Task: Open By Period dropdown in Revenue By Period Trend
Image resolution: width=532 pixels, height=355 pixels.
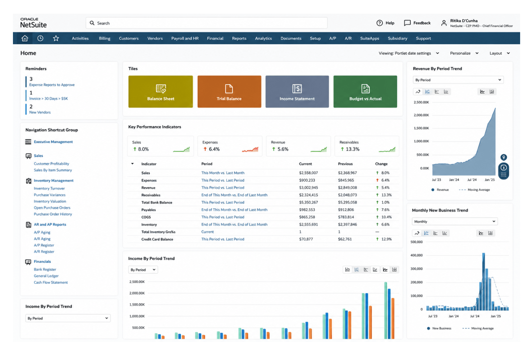Action: point(458,80)
